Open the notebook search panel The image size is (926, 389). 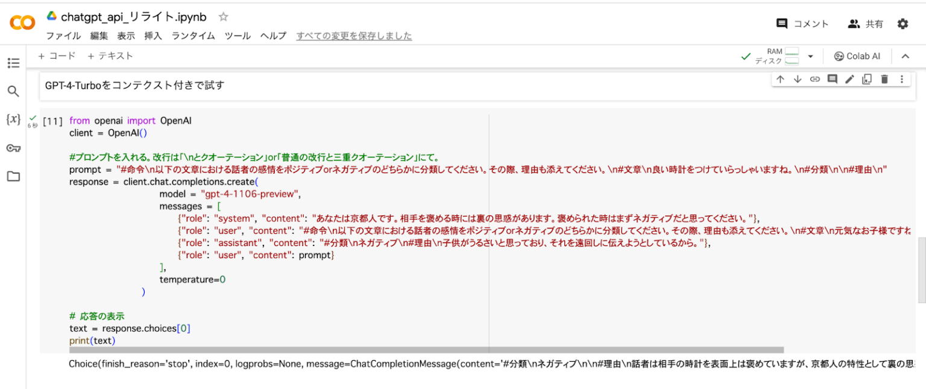(x=13, y=91)
